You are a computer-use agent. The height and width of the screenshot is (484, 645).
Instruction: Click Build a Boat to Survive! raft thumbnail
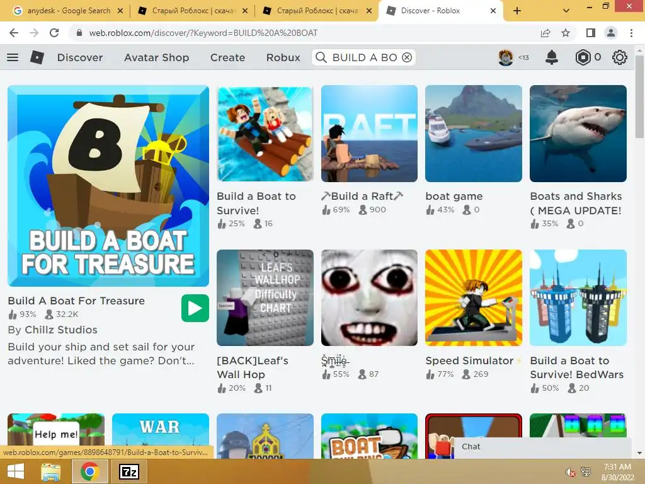click(265, 134)
